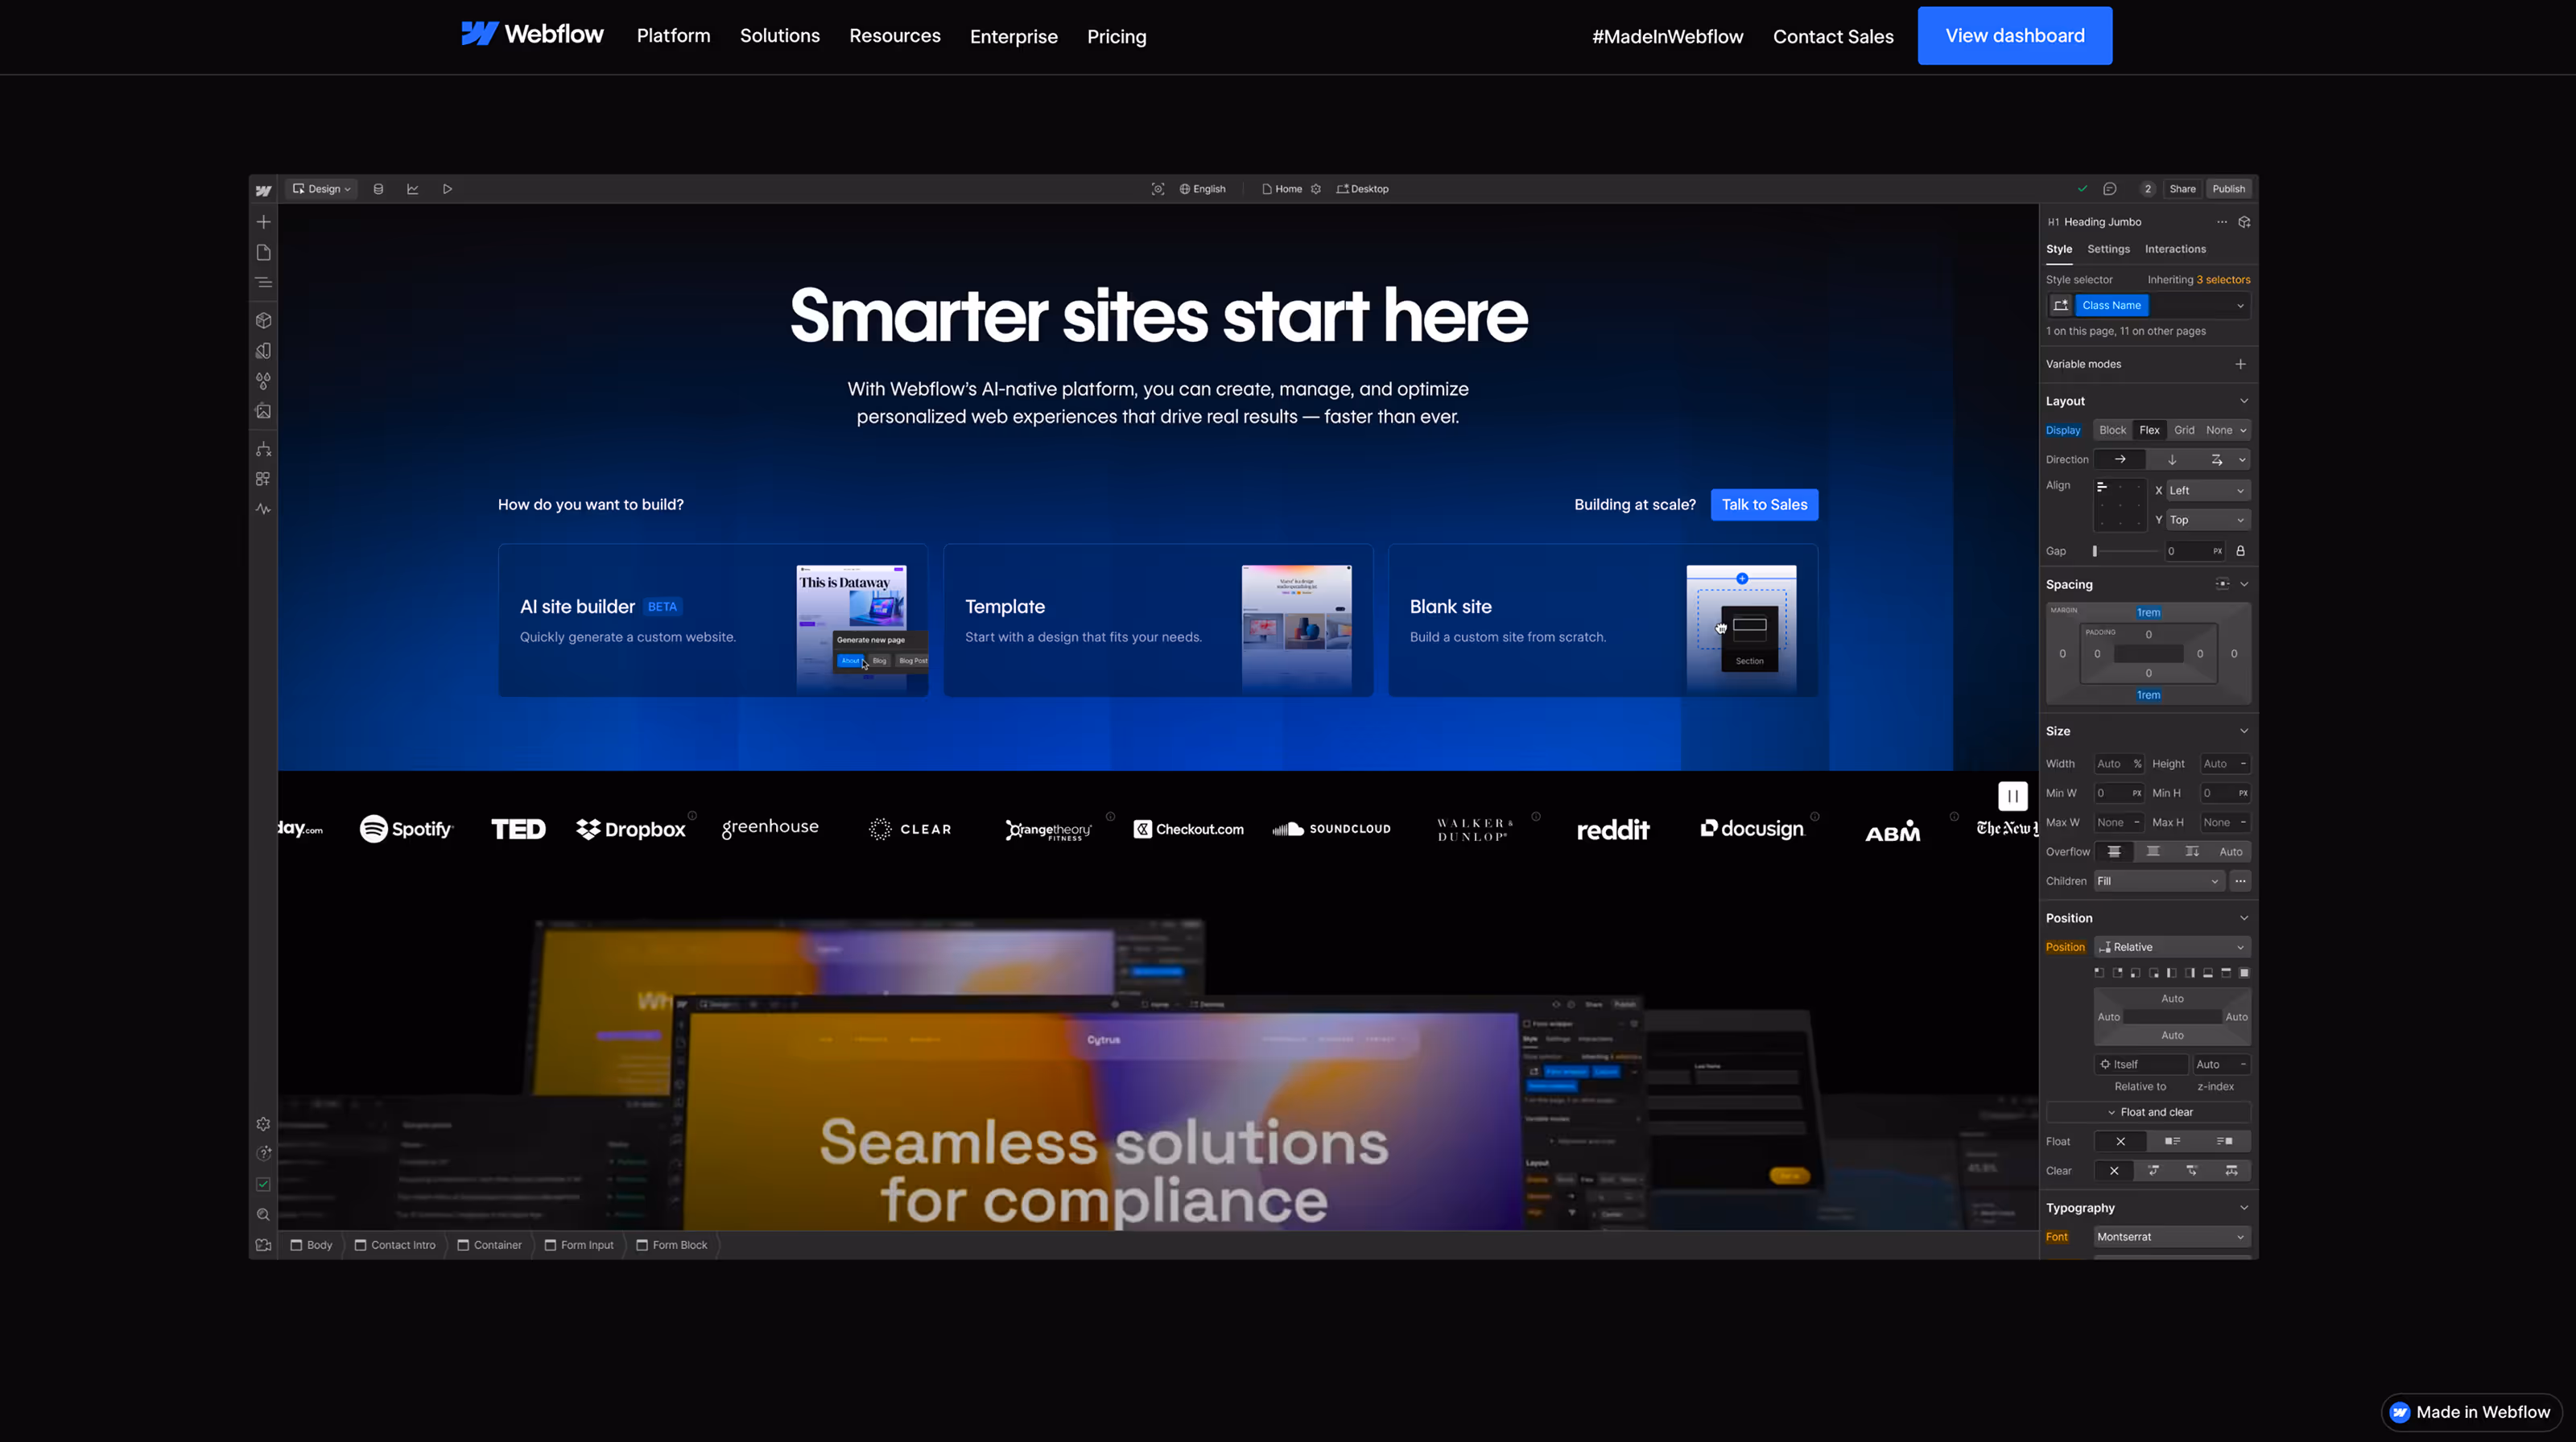Open the Navigator panel

(x=263, y=282)
